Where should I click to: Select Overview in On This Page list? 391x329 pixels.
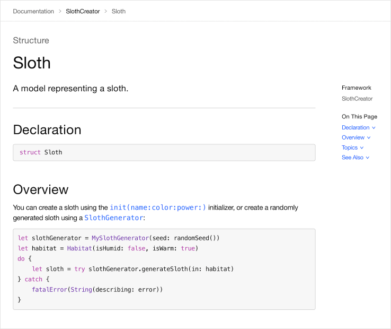353,137
